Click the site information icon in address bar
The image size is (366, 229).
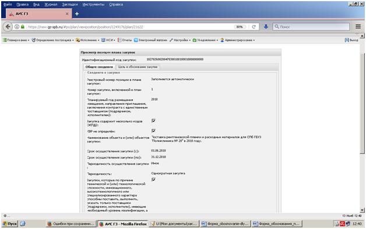(x=17, y=27)
